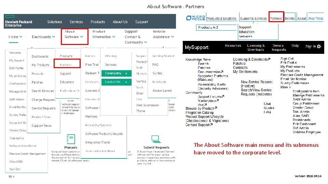Click the Micro Focus logo
This screenshot has width=328, height=184.
pyautogui.click(x=195, y=18)
